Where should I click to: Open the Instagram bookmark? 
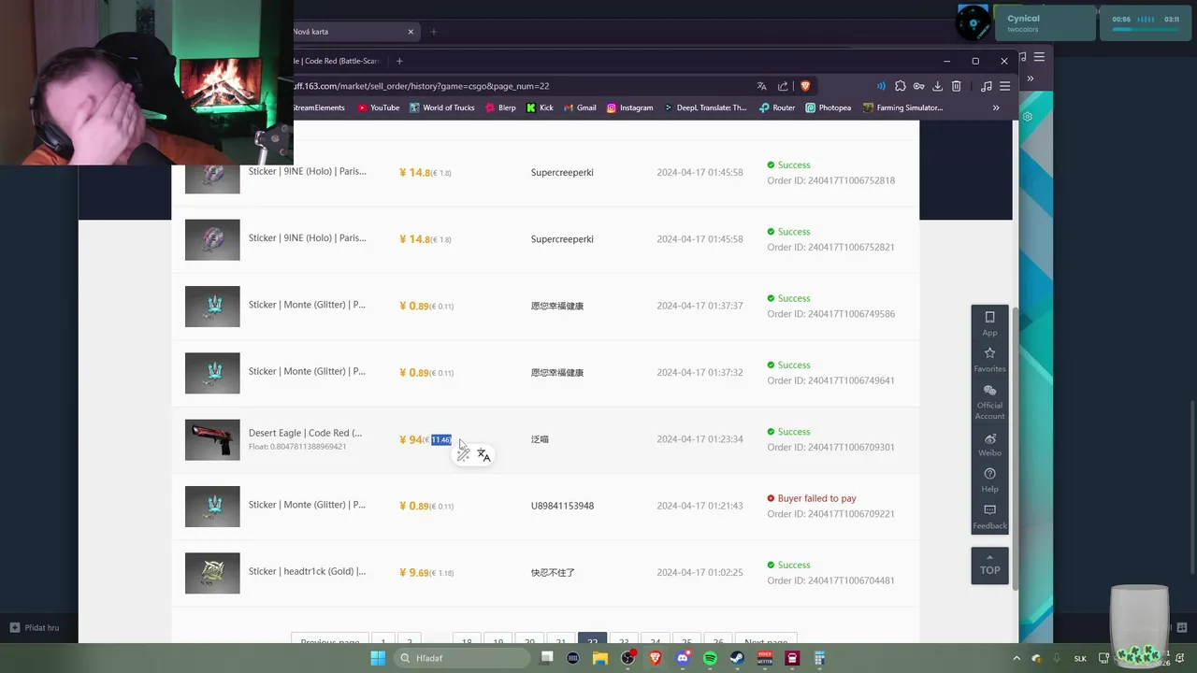point(629,107)
